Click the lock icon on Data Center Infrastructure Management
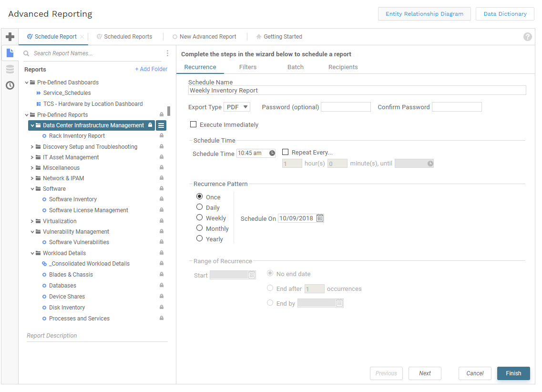This screenshot has width=542, height=392. (x=150, y=125)
